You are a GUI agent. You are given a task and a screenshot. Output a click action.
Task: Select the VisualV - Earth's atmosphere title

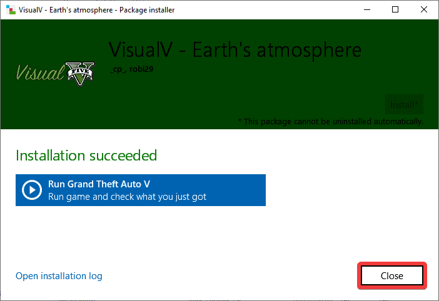[235, 50]
